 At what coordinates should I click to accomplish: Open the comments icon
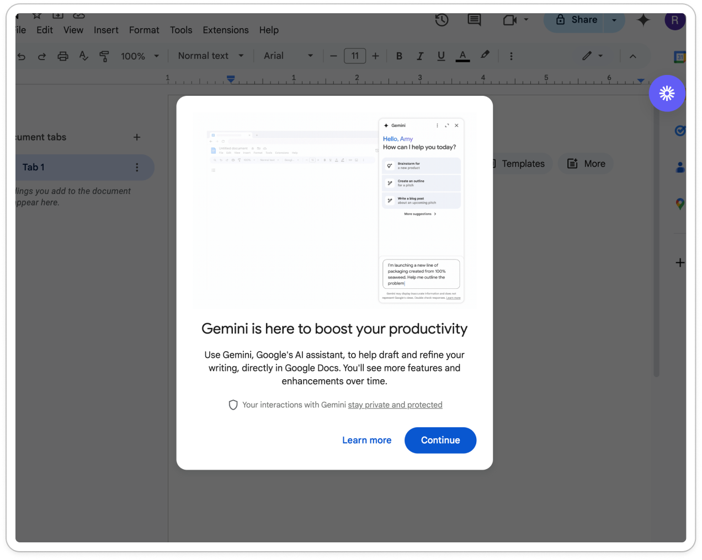coord(474,20)
